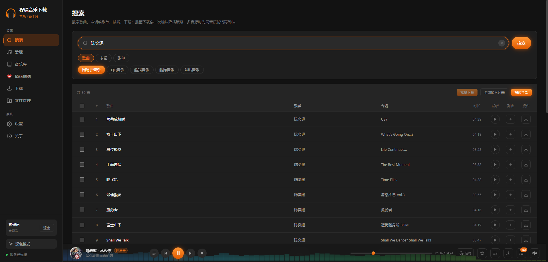Download the song 最佳损友 from Life Continues...

(526, 149)
